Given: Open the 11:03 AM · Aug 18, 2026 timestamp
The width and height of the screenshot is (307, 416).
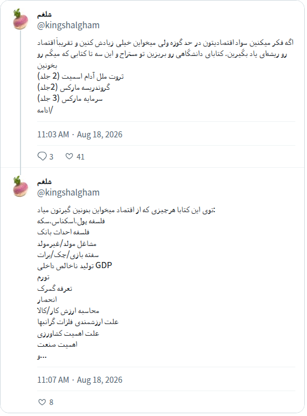Looking at the screenshot, I should pyautogui.click(x=80, y=135).
